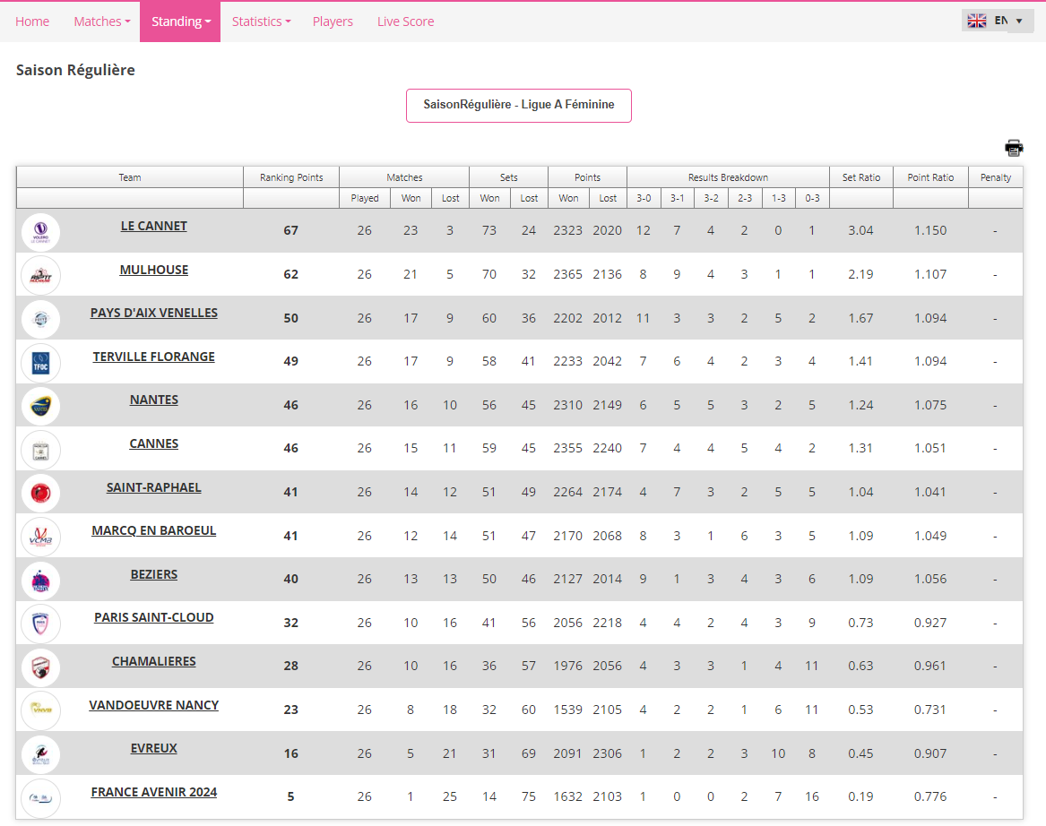The image size is (1046, 826).
Task: Click the UK flag language icon
Action: coord(977,21)
